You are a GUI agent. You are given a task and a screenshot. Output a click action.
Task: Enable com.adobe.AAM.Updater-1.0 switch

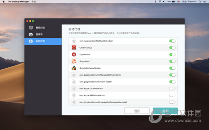click(x=172, y=95)
